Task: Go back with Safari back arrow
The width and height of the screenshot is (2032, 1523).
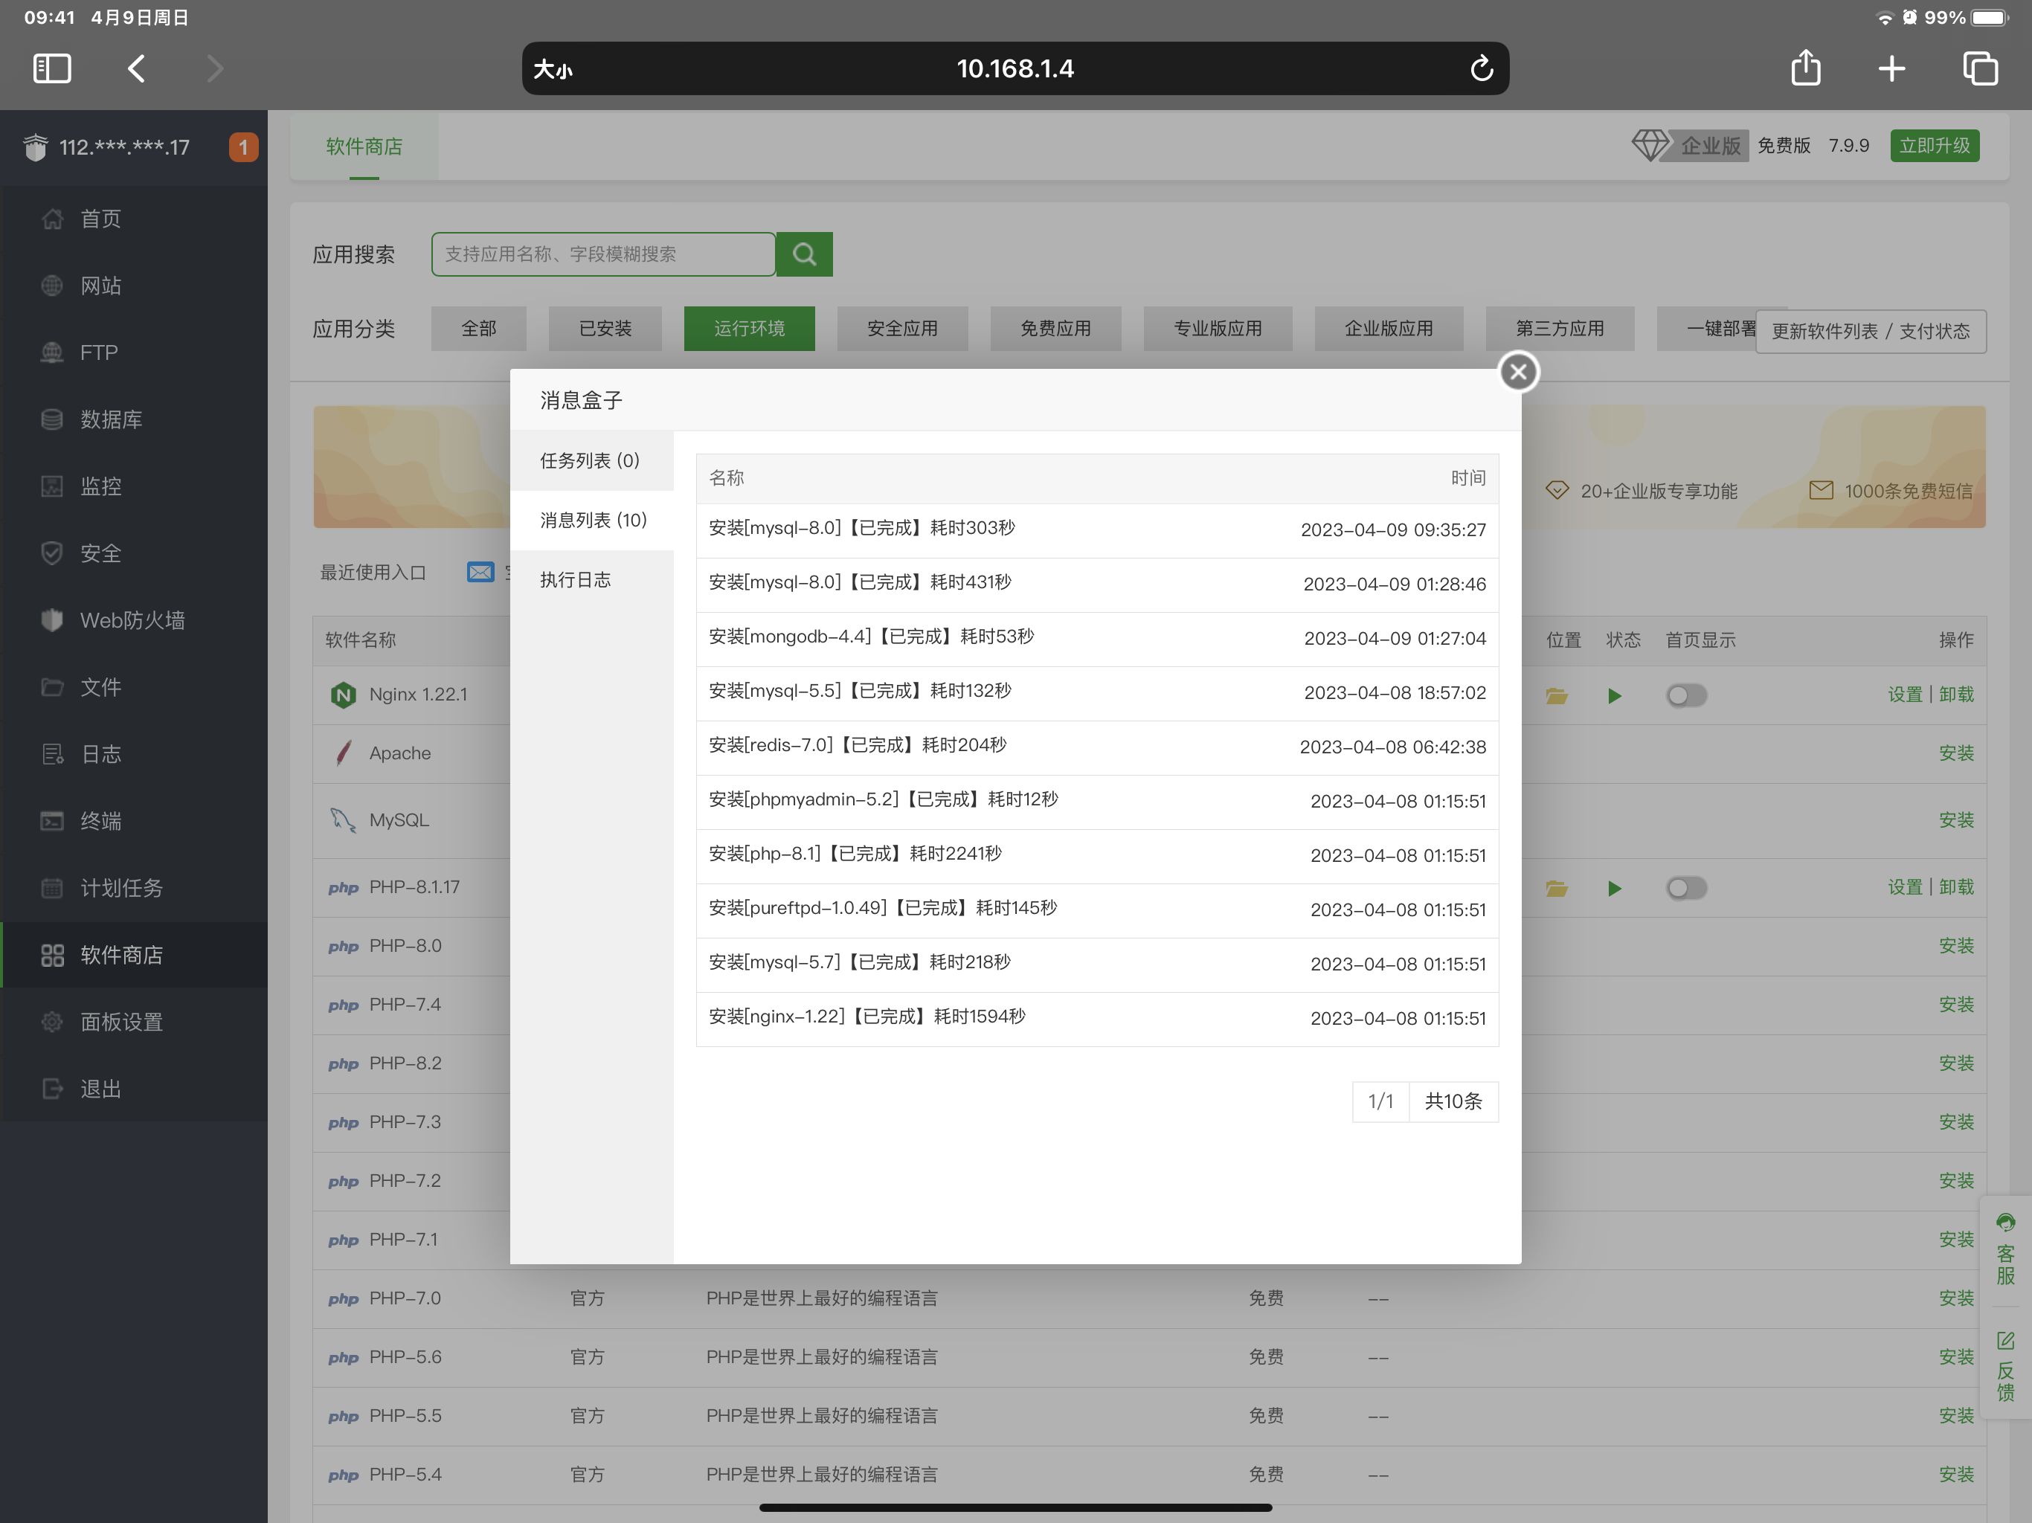Action: pyautogui.click(x=136, y=69)
